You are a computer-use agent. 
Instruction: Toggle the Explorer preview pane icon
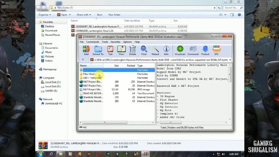[232, 15]
